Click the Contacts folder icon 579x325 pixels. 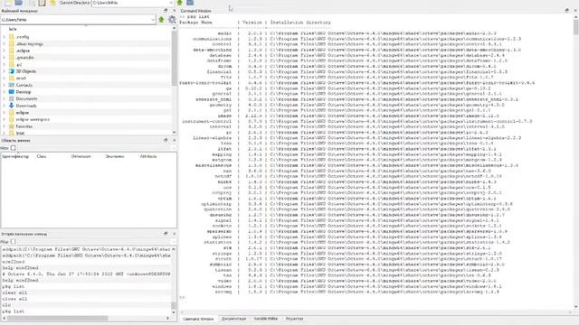[x=12, y=85]
